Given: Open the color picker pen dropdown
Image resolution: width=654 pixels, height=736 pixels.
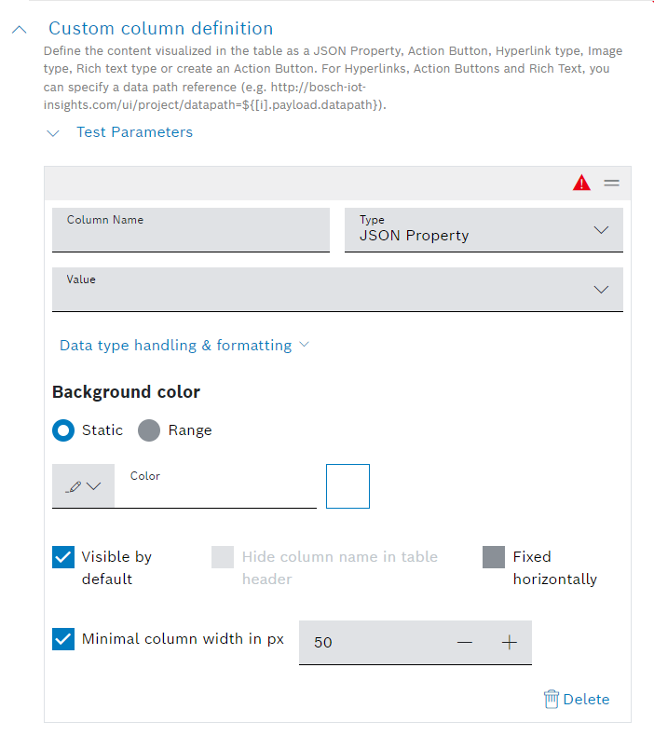Looking at the screenshot, I should click(x=83, y=486).
